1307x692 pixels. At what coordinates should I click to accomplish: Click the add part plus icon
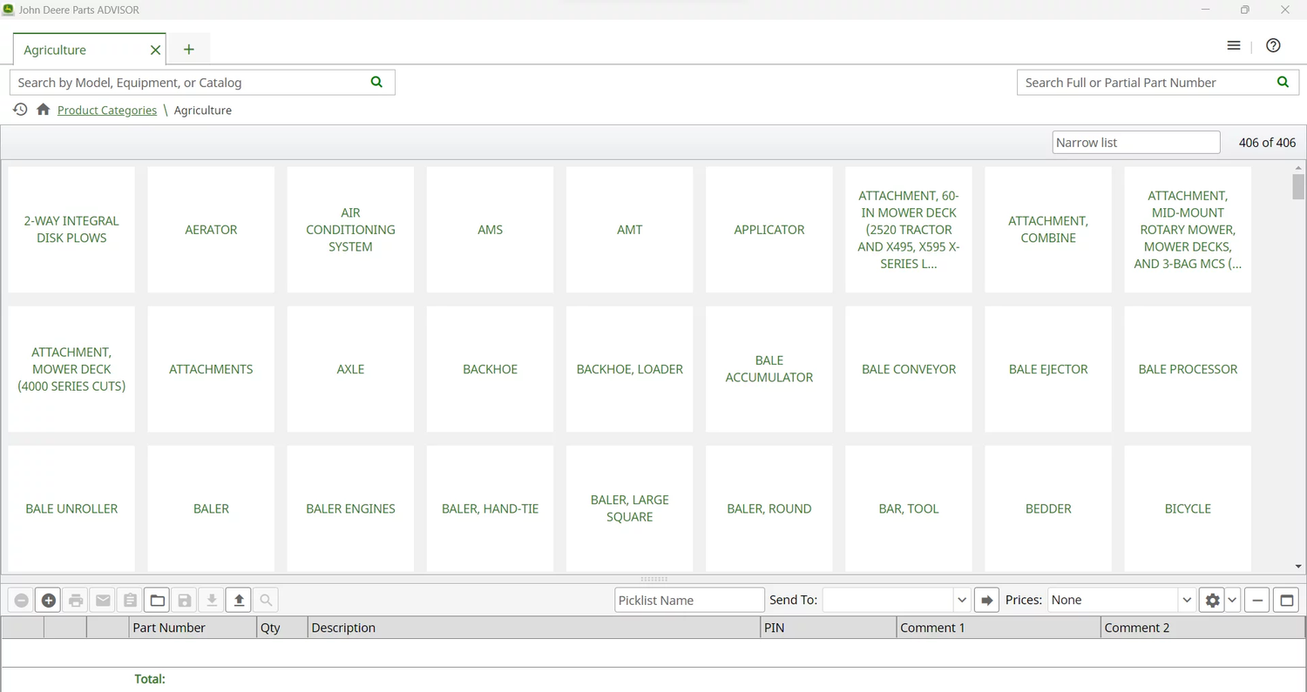(x=49, y=600)
